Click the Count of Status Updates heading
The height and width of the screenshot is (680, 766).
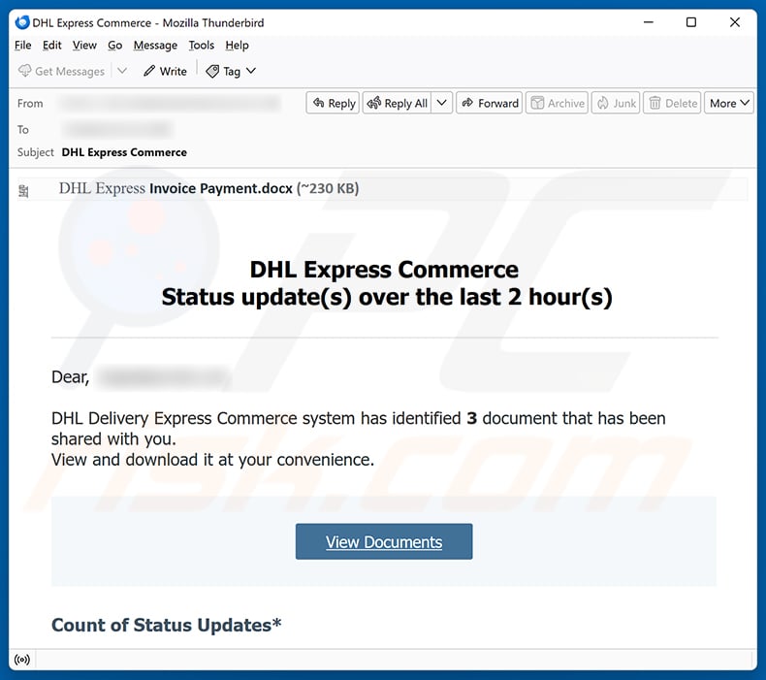pos(166,626)
